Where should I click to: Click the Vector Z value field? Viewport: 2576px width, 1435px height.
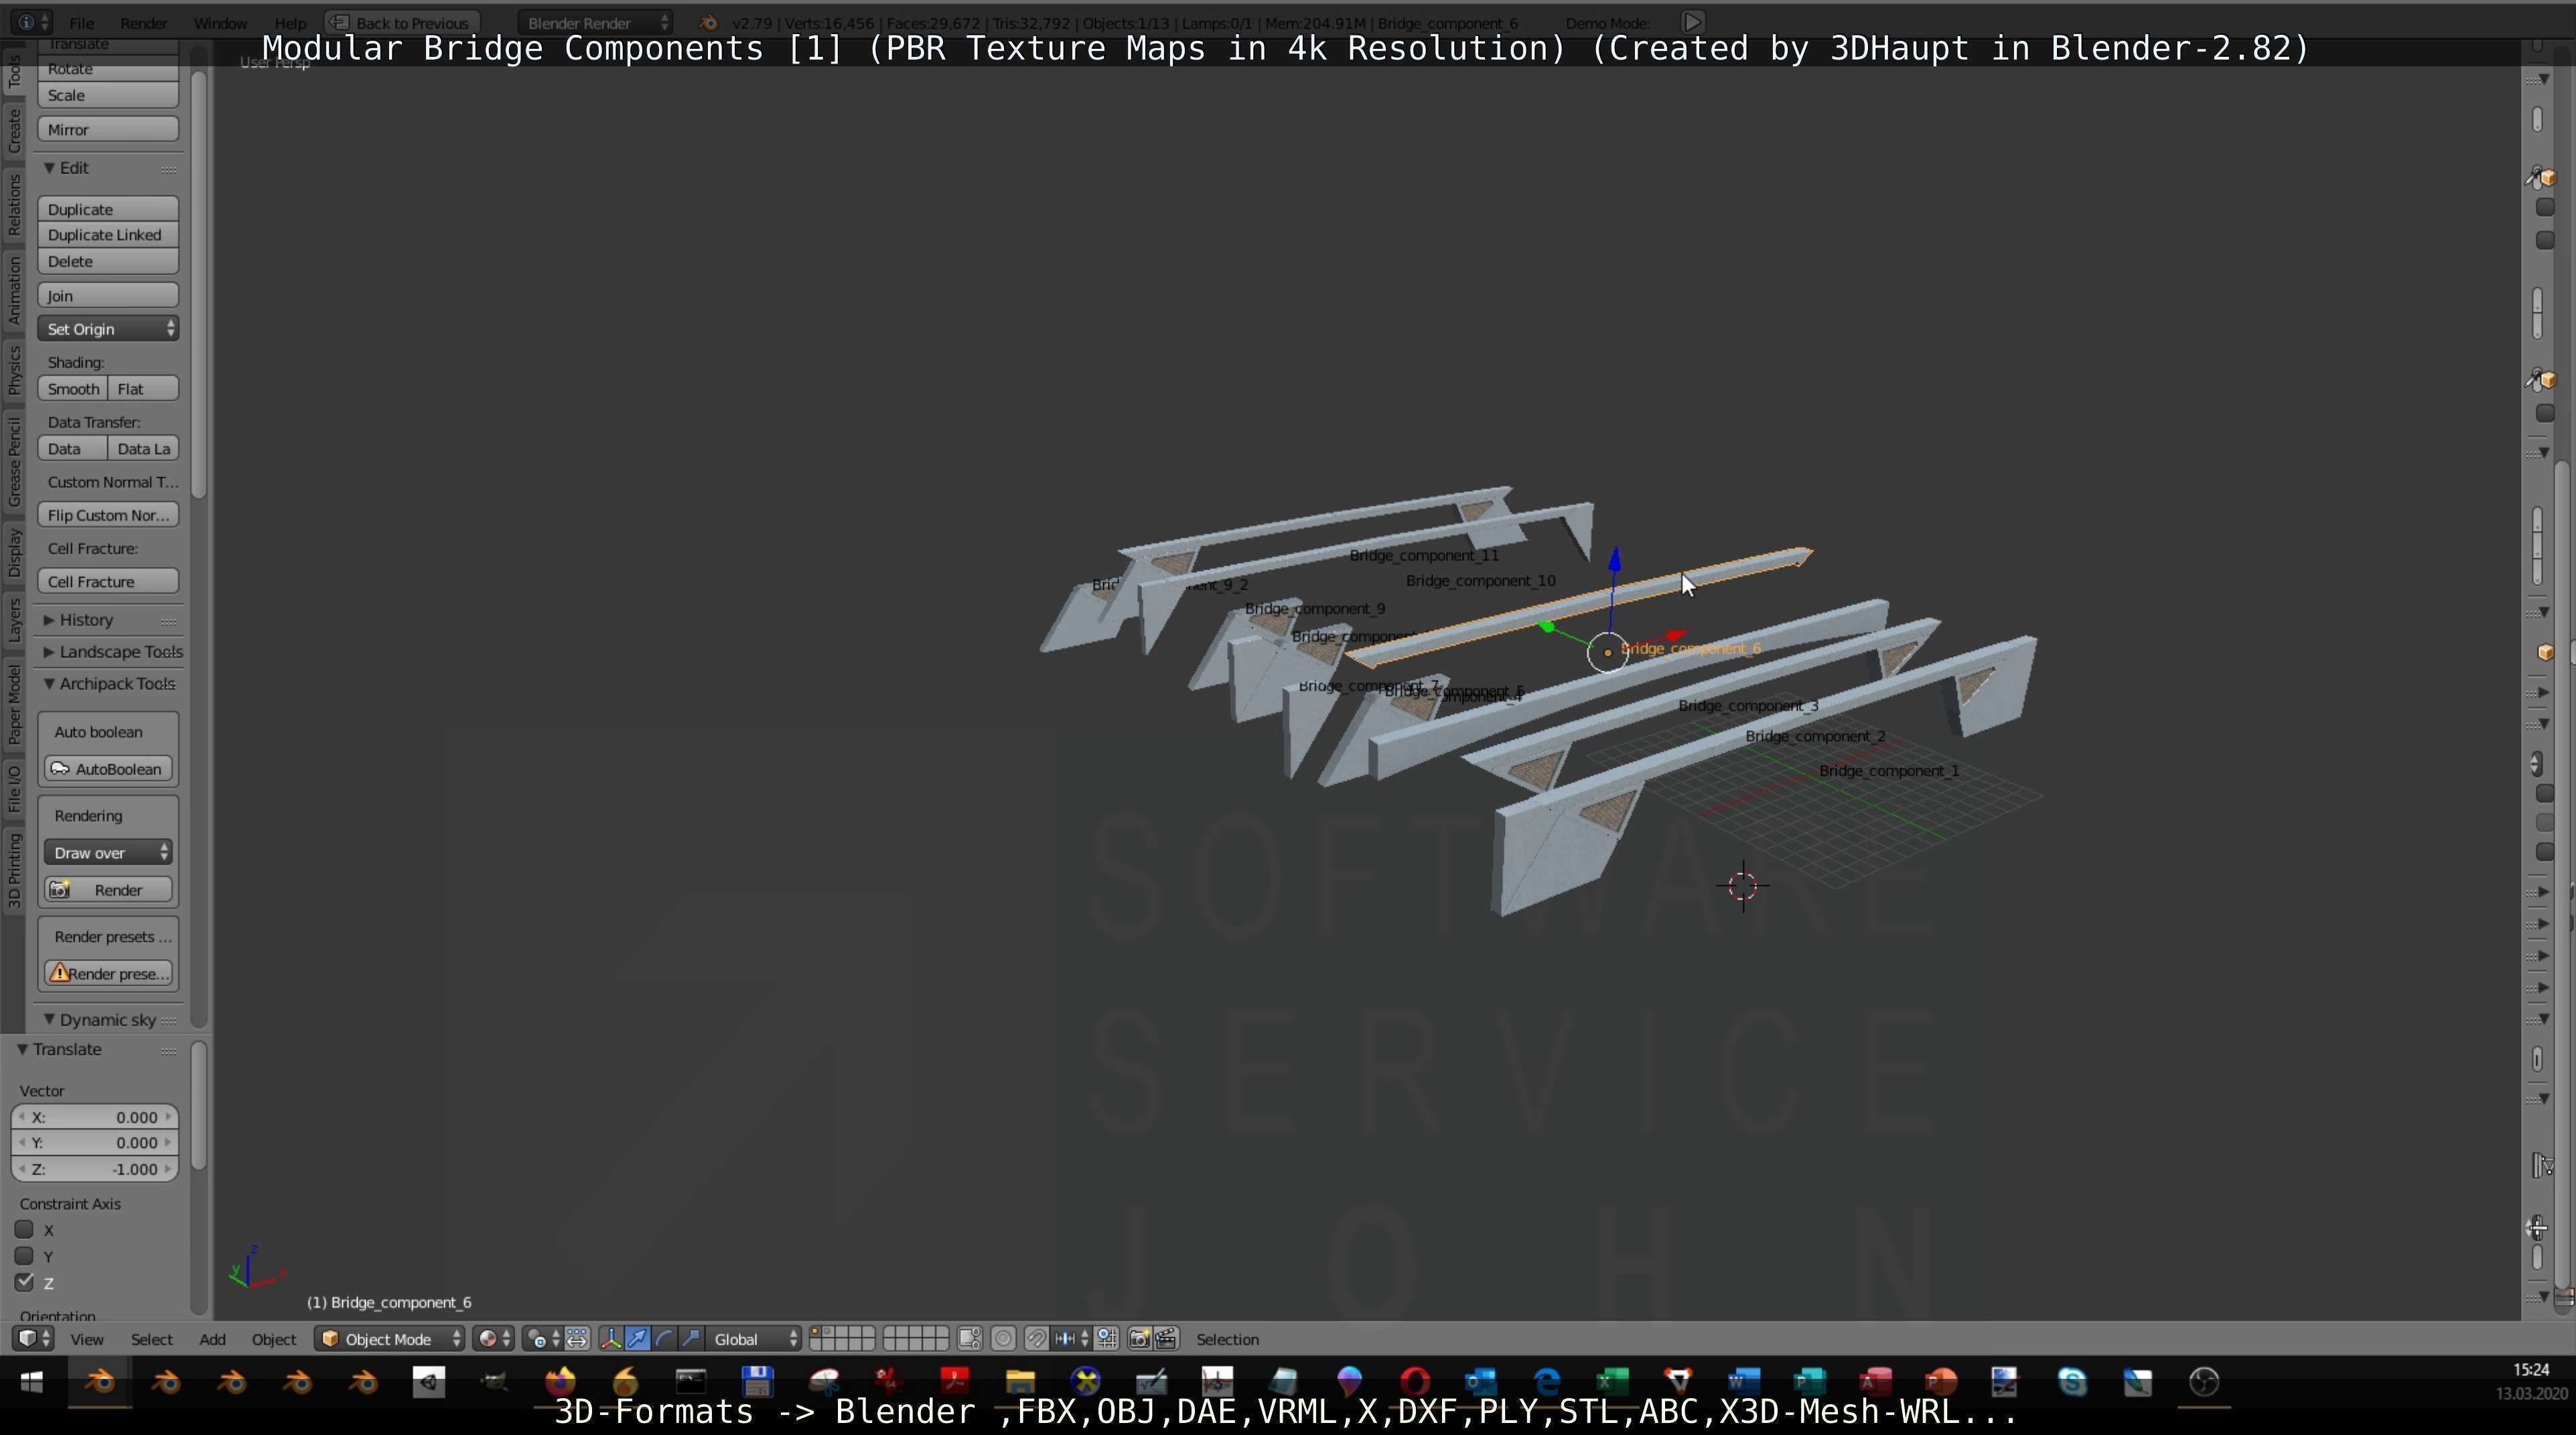tap(95, 1168)
